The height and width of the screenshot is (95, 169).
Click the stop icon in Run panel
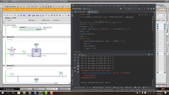click(75, 64)
